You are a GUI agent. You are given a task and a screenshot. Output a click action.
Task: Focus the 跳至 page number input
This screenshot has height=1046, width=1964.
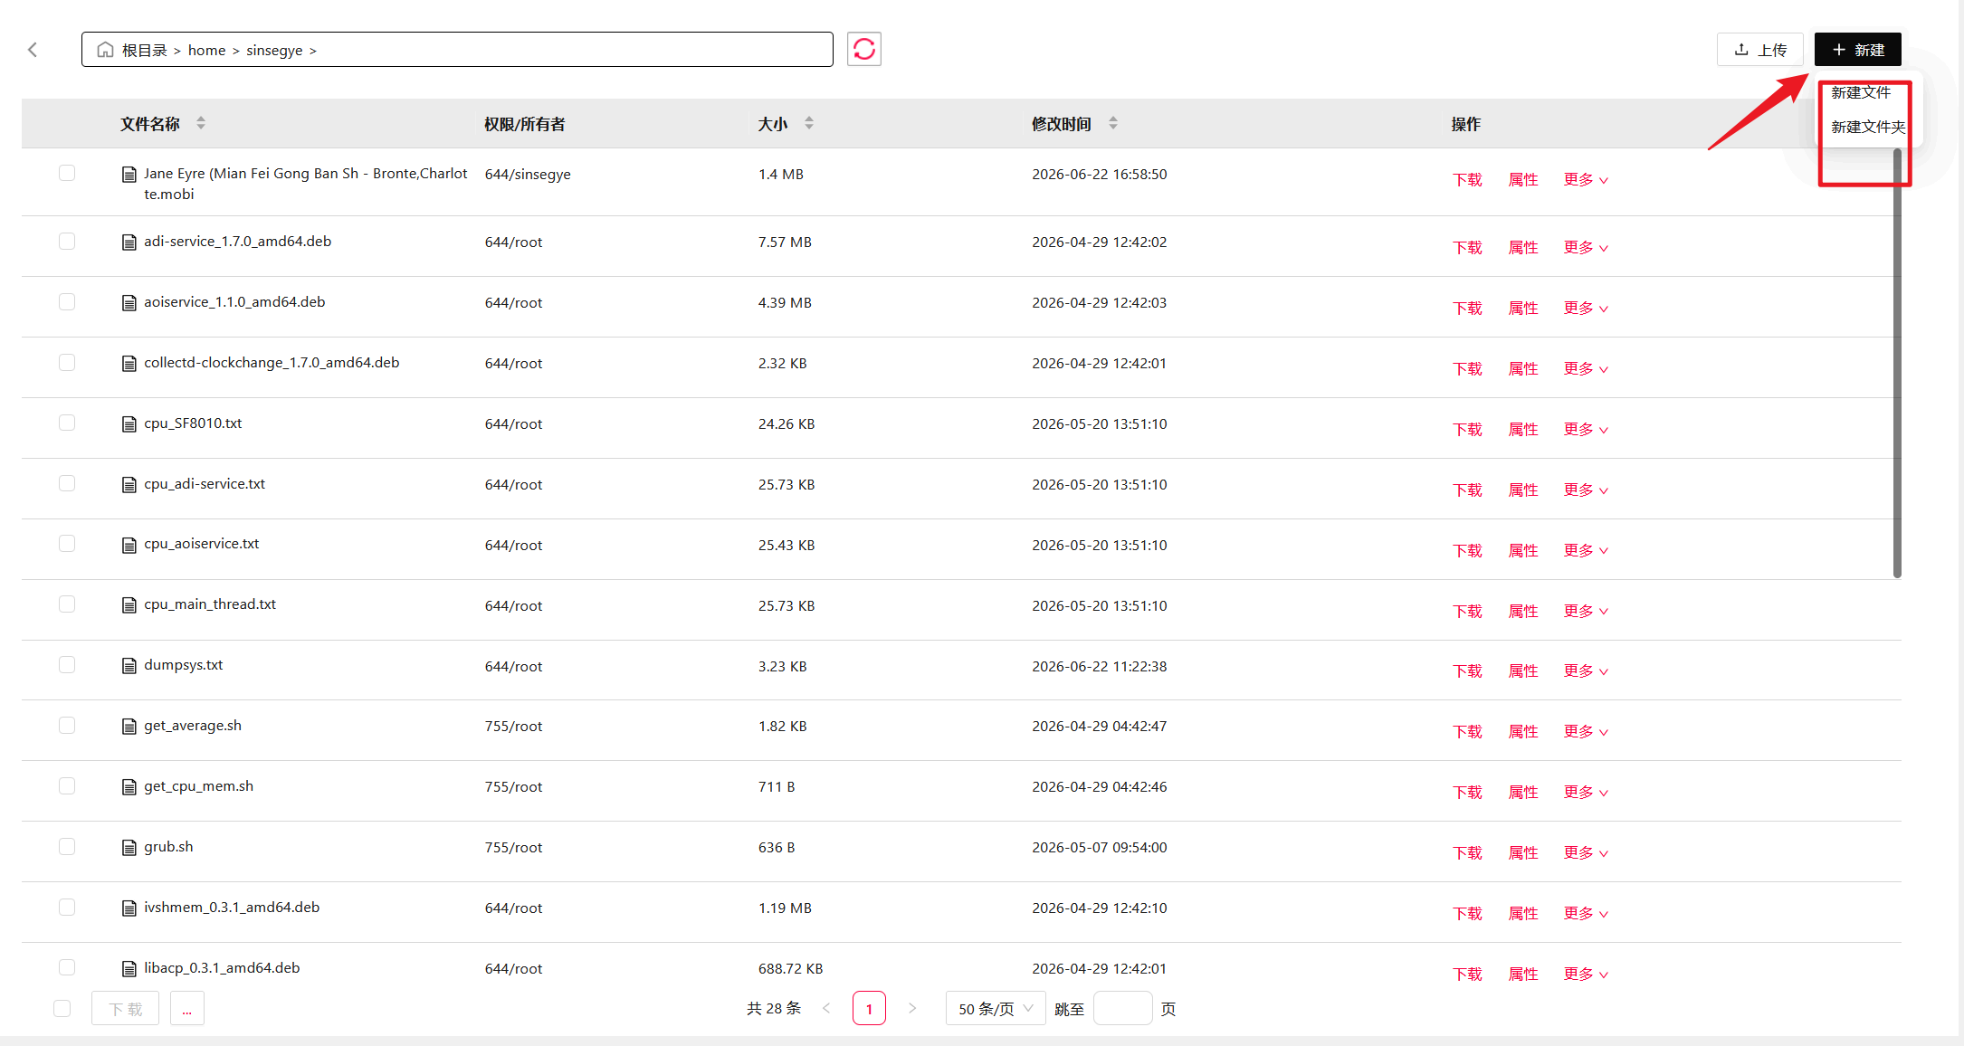tap(1122, 1008)
